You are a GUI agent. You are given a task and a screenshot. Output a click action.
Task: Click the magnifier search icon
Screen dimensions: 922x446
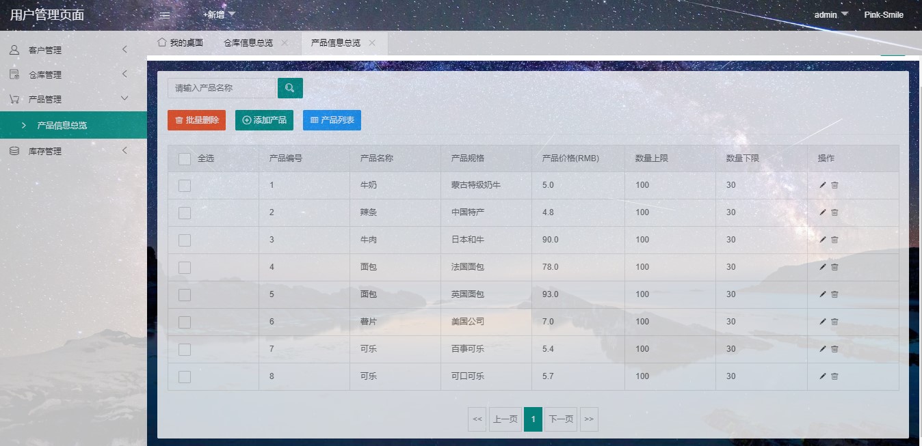tap(290, 87)
